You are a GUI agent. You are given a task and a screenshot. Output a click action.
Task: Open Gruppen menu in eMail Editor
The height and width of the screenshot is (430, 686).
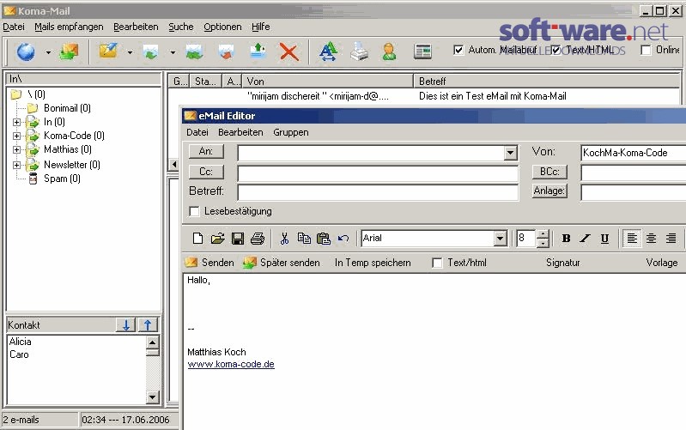pos(291,132)
